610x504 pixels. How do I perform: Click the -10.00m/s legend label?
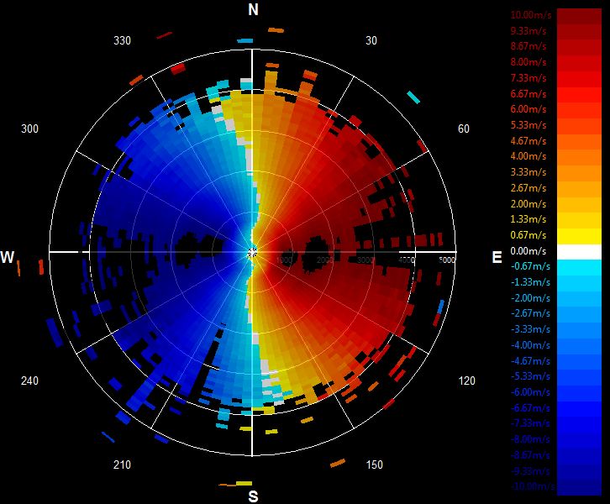tap(533, 486)
